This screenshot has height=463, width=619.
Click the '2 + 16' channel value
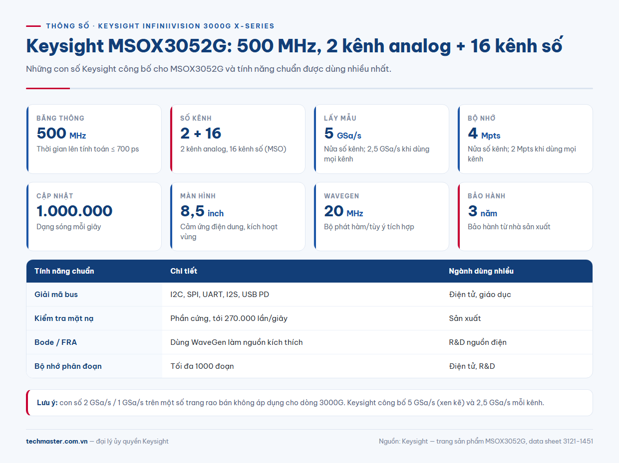click(201, 134)
